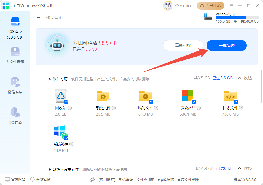Open the 微信专清 sidebar tool

pos(15,85)
